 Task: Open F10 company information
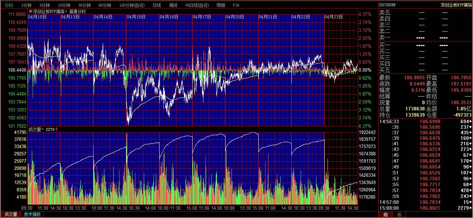[x=236, y=5]
